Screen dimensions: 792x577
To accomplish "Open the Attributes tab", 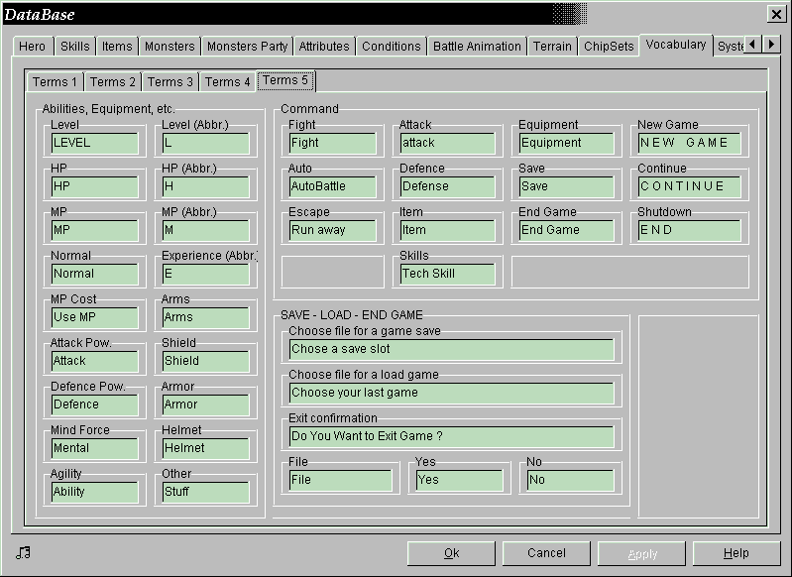I will pos(324,47).
